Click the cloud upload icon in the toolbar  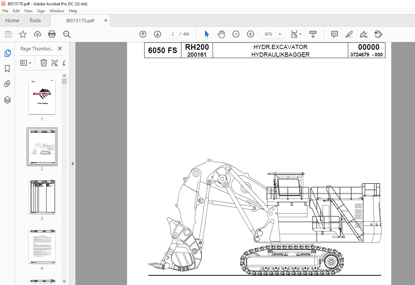point(38,34)
